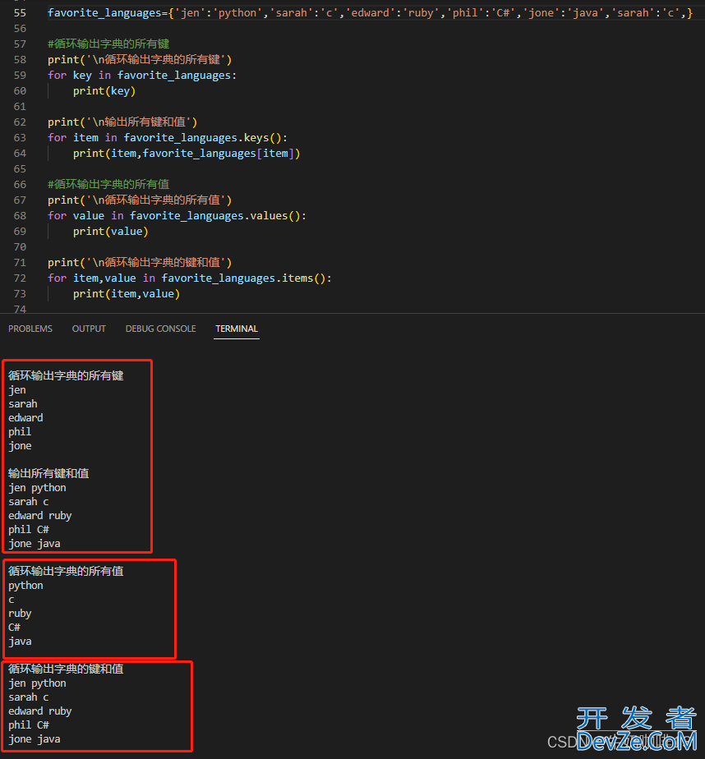
Task: Click terminal line reading only 'ruby'
Action: 20,614
